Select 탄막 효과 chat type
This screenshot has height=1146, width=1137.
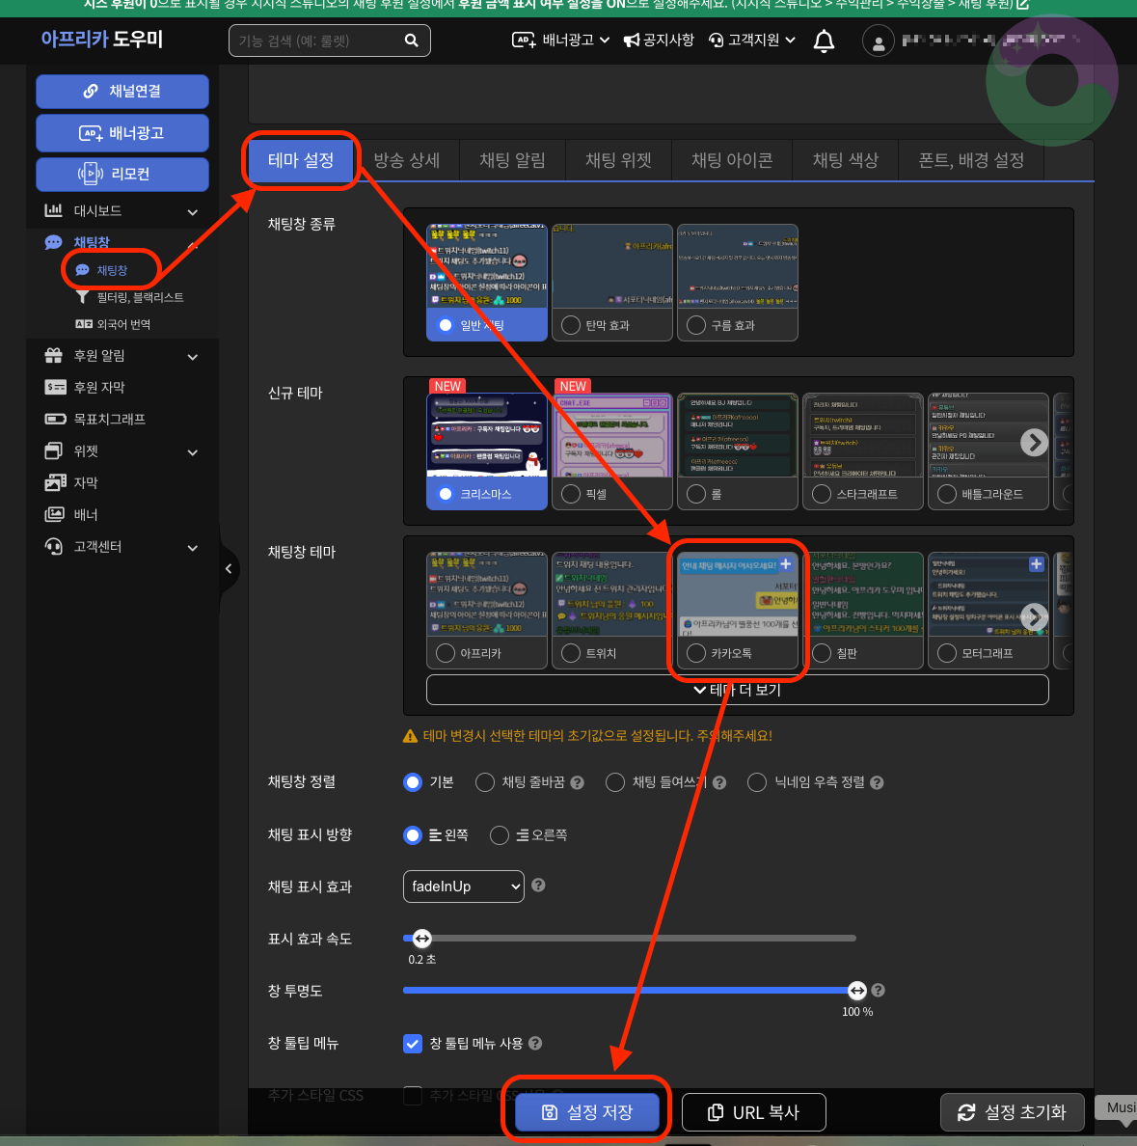(x=612, y=282)
